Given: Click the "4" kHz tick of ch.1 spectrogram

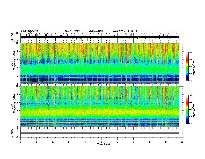Looking at the screenshot, I should [18, 68].
